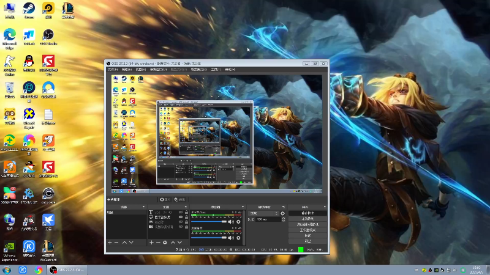Open the Controls dock header pop-out icon
The height and width of the screenshot is (275, 490).
(x=325, y=207)
